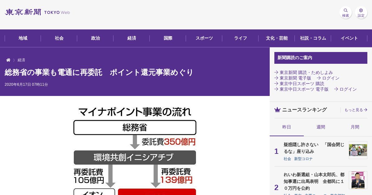The width and height of the screenshot is (372, 195).
Task: Open the 社会 navigation menu
Action: 59,38
